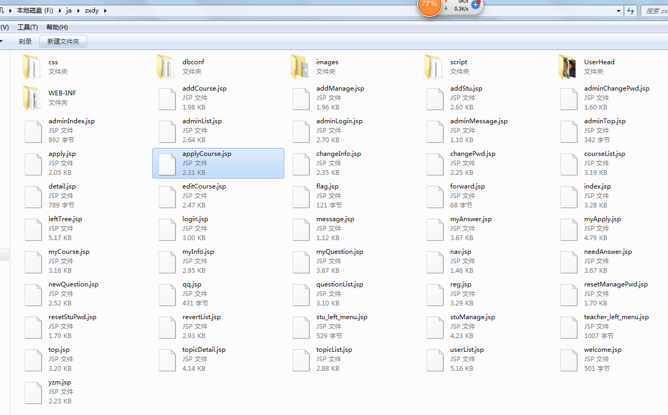Select the UserHead folder icon

tap(568, 67)
